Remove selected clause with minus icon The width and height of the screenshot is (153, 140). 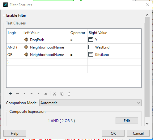(x=17, y=94)
